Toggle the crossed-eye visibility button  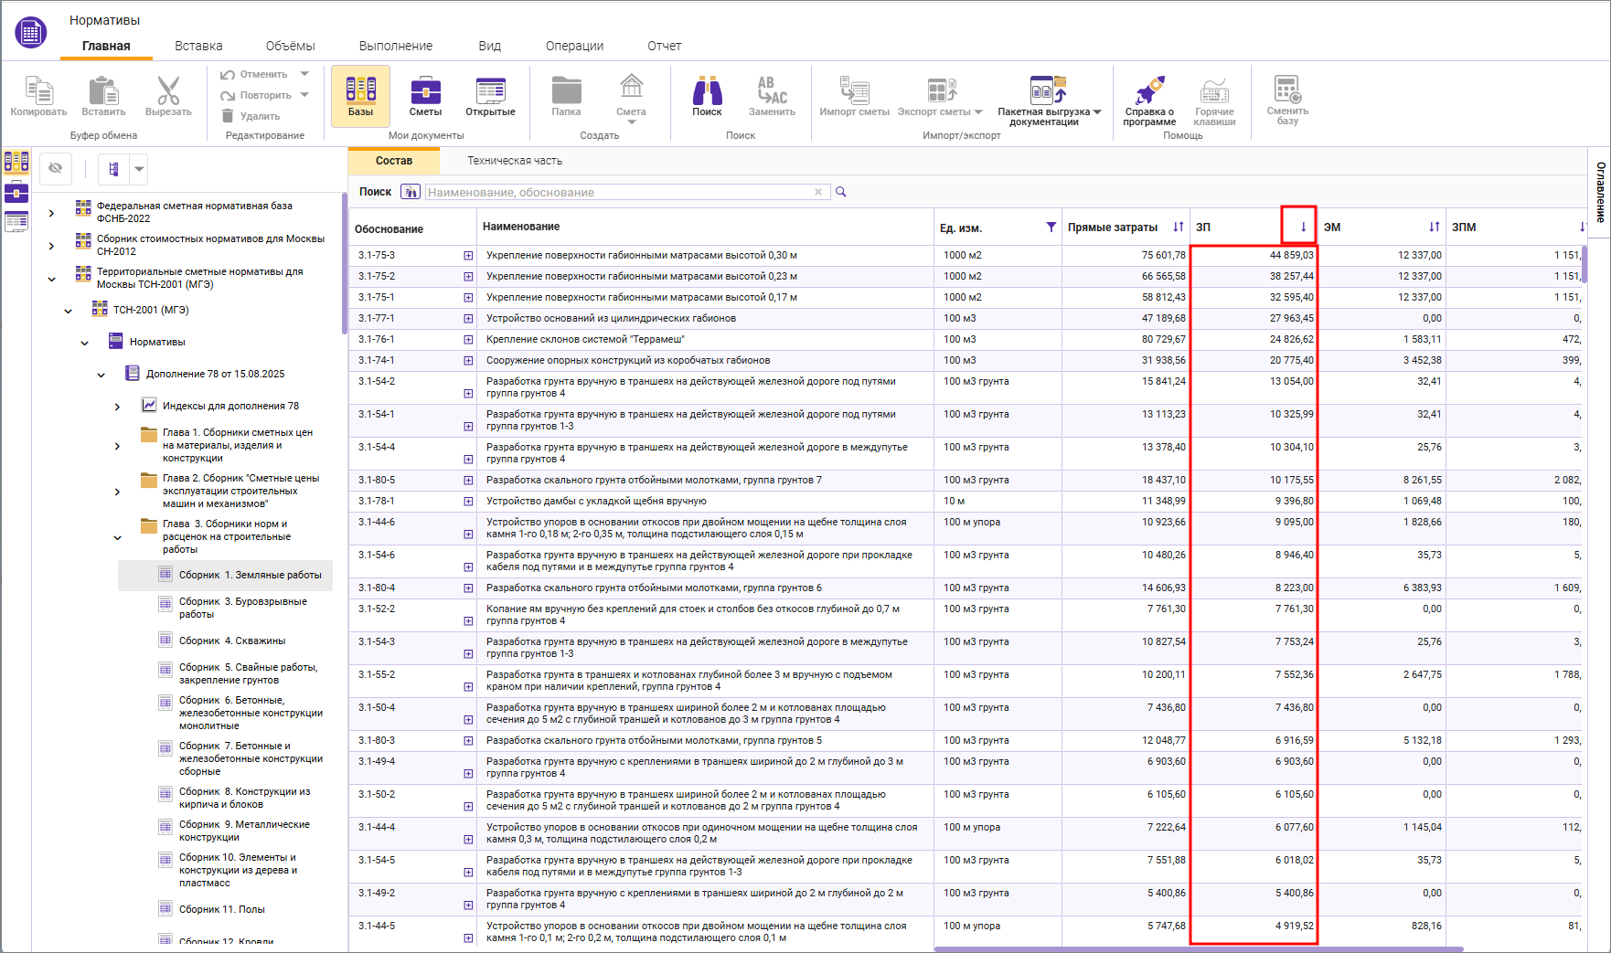tap(56, 168)
